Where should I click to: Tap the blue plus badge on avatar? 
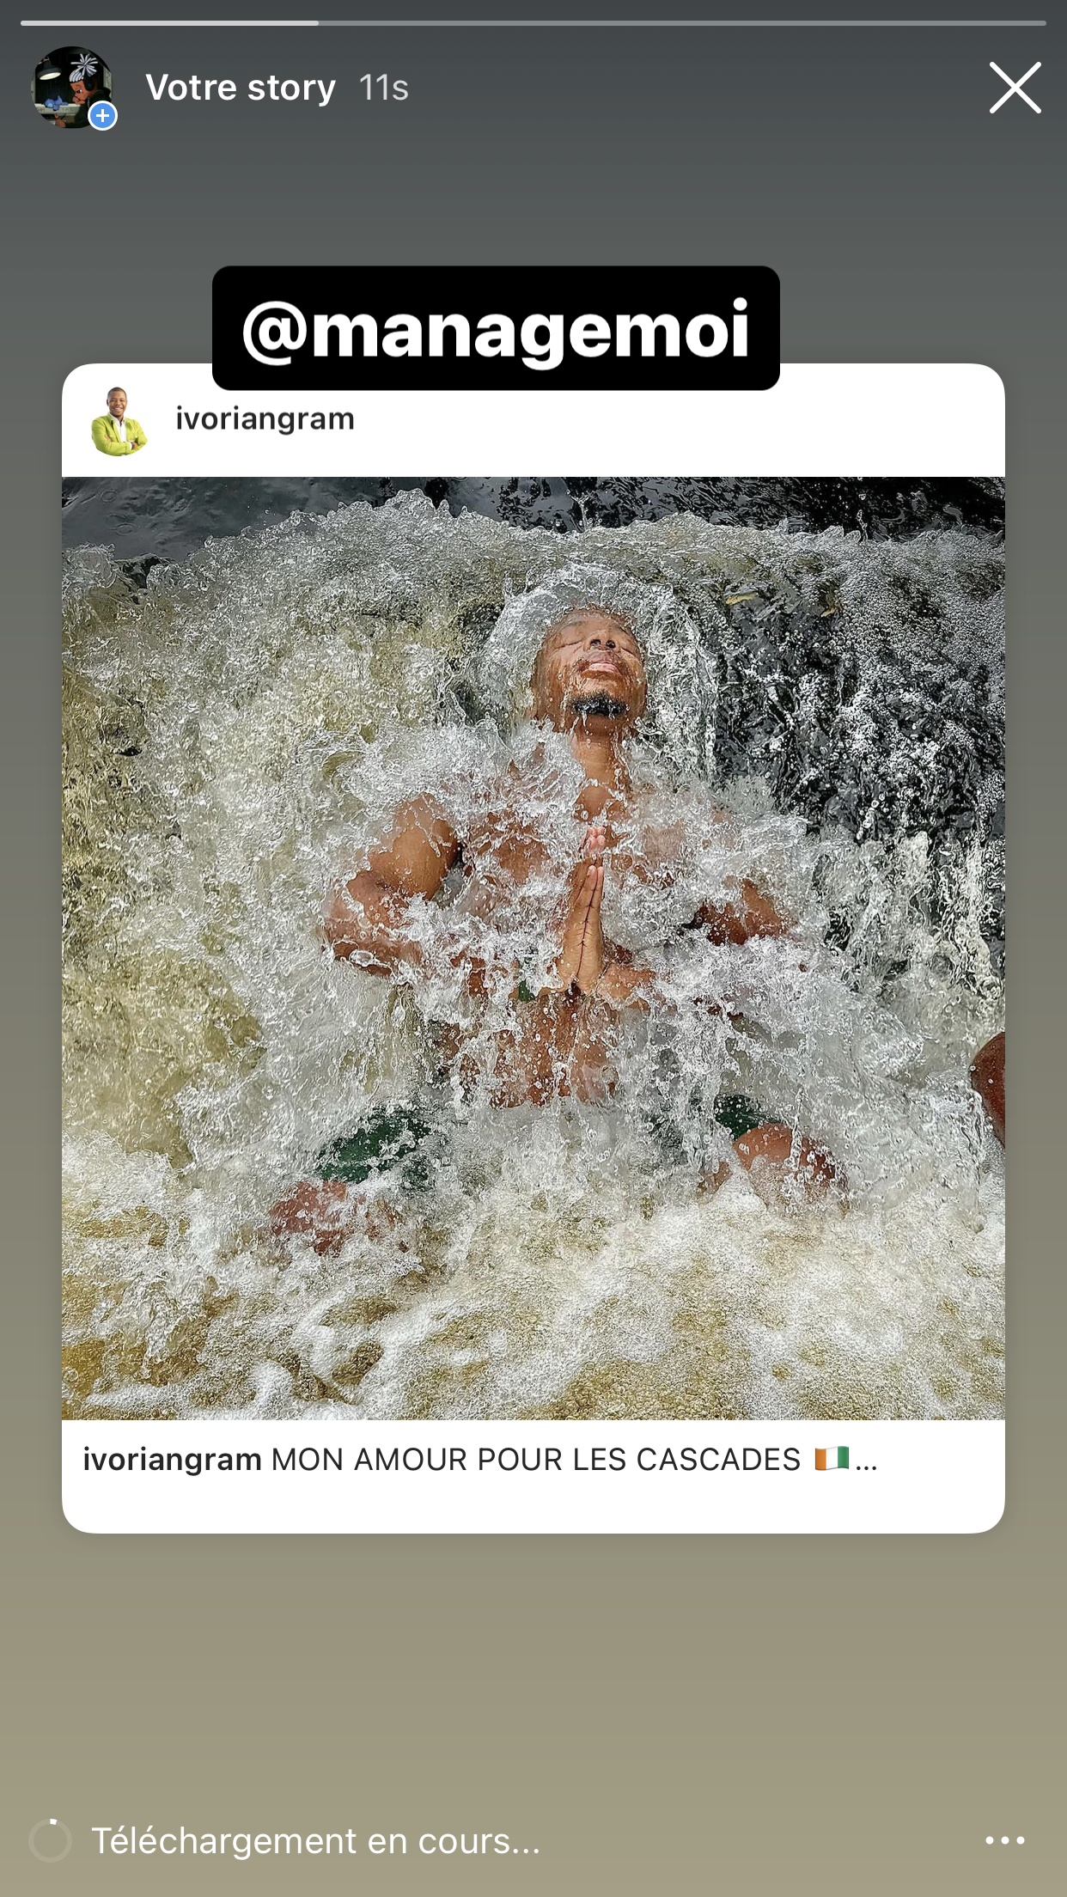coord(103,115)
